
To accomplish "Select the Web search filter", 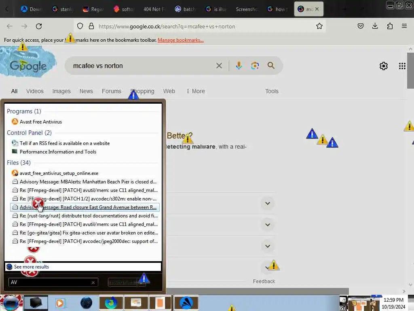I will click(x=169, y=91).
